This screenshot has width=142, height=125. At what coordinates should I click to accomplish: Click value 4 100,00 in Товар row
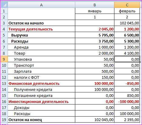[127, 53]
